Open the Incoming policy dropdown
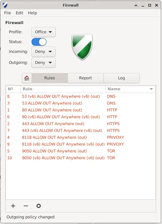162x224 pixels. [43, 52]
